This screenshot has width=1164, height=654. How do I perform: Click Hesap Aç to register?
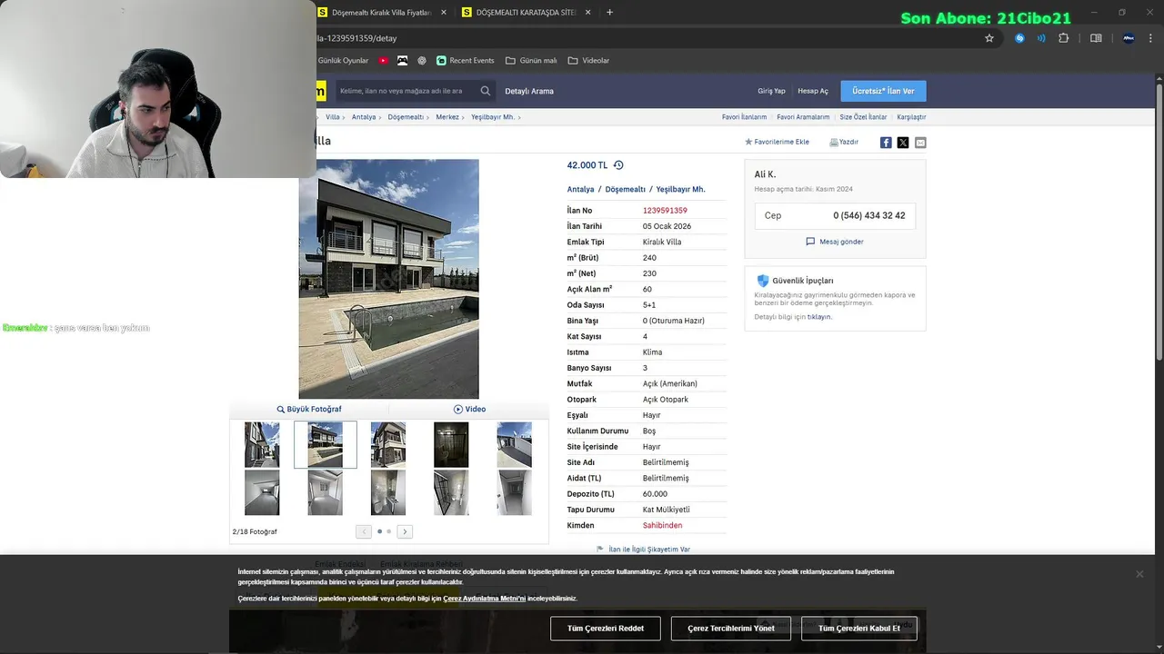813,91
